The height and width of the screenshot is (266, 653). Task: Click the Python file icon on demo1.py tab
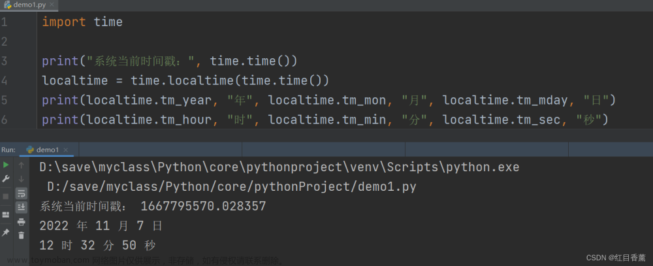(7, 5)
